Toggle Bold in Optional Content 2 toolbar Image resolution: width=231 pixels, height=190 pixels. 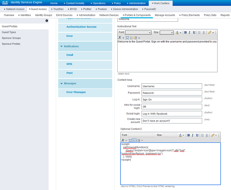click(x=189, y=135)
